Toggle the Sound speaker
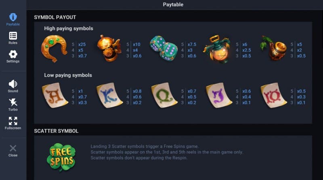This screenshot has height=180, width=323. coord(13,86)
